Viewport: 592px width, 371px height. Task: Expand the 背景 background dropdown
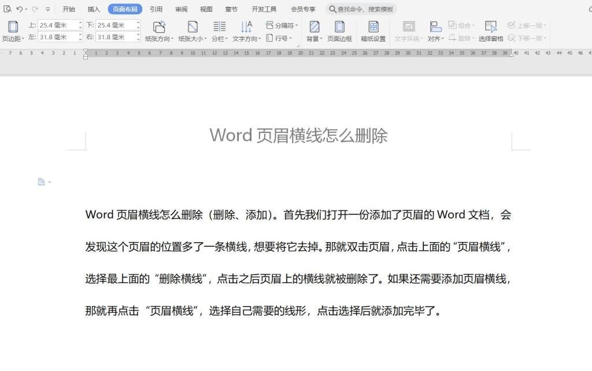coord(314,39)
